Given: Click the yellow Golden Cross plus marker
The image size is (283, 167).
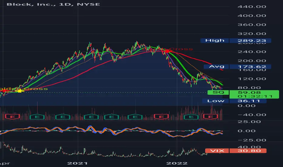Looking at the screenshot, I should [x=19, y=91].
